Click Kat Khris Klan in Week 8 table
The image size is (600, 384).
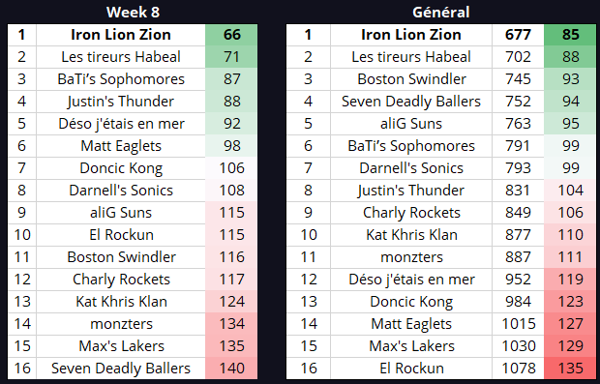[x=121, y=302]
